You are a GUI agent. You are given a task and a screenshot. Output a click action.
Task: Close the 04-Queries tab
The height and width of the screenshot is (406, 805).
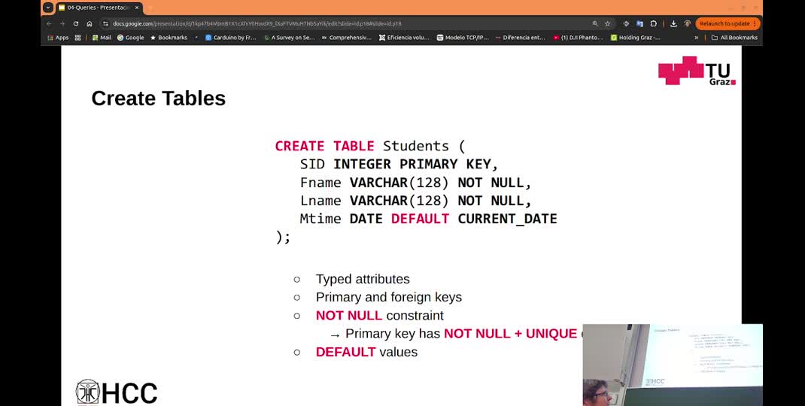tap(137, 8)
